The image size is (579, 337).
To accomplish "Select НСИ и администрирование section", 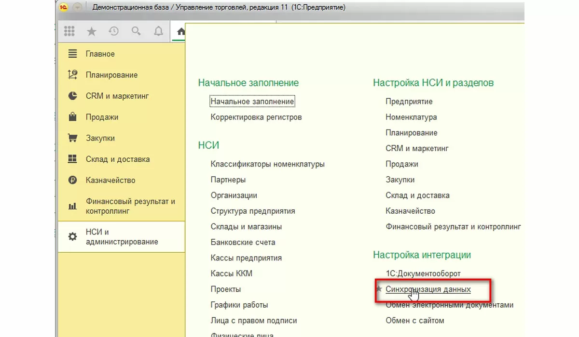I will pos(121,237).
